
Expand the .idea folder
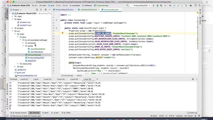13,16
